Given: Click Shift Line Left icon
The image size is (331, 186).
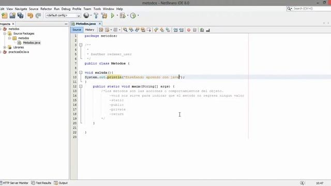Looking at the screenshot, I should click(175, 30).
